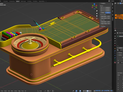Open the UV menu in viewport header
The height and width of the screenshot is (92, 123).
click(25, 91)
